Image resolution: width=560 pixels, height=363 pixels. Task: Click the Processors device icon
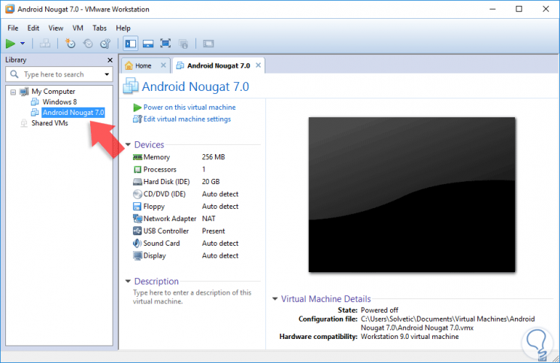[x=138, y=170]
